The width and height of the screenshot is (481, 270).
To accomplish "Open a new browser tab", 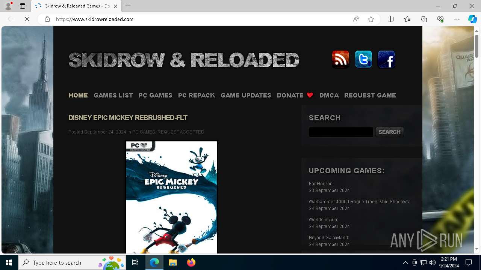I will coord(128,6).
